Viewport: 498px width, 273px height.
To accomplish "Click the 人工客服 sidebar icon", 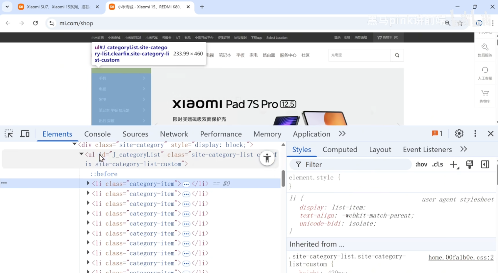I will tap(485, 73).
